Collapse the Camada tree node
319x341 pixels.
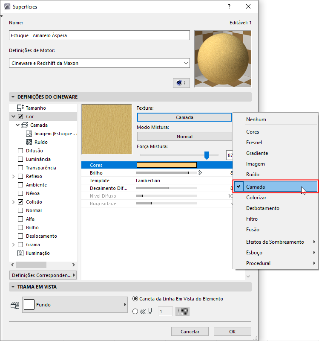18,125
